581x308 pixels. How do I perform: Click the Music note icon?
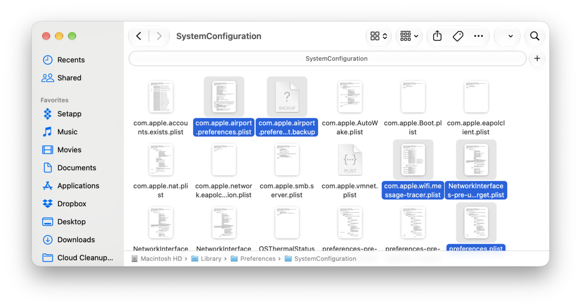click(x=48, y=132)
